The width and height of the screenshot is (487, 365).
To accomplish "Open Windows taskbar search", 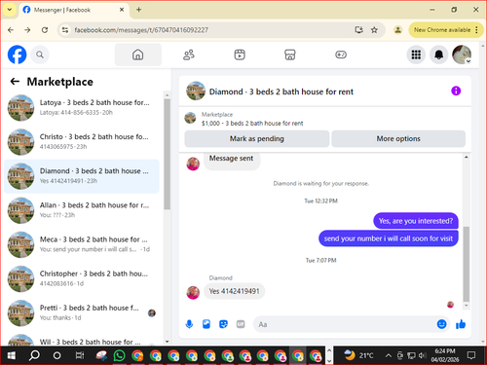I will pos(34,355).
